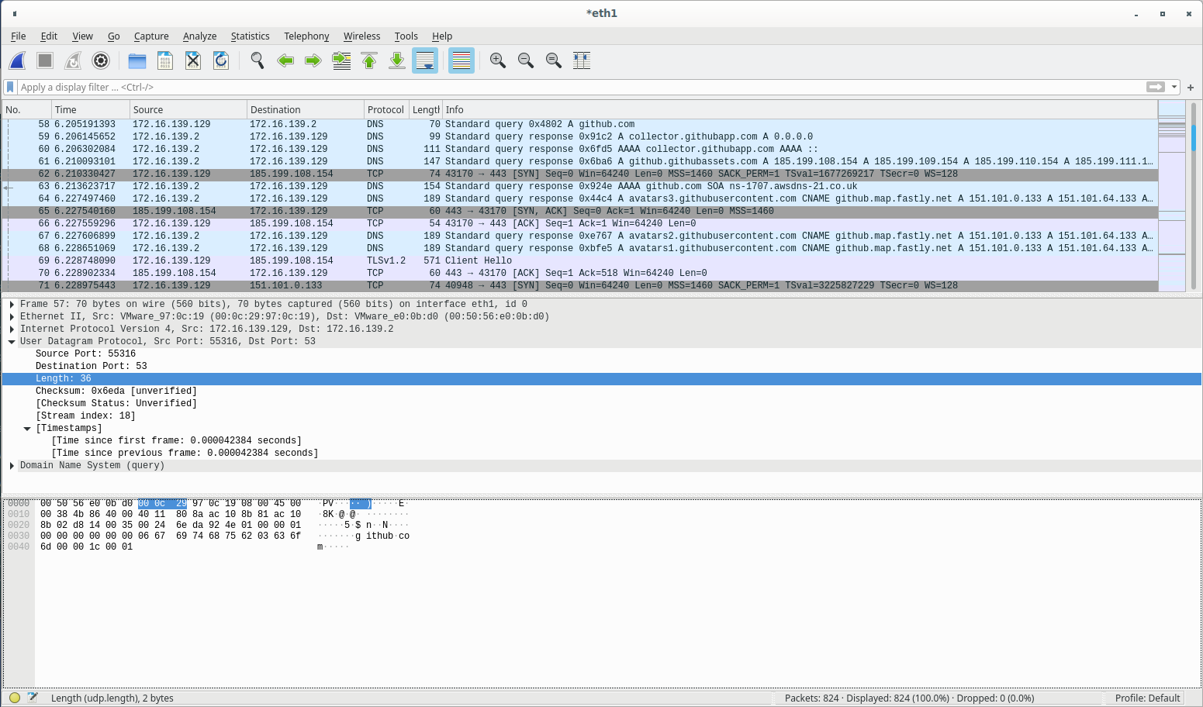Expand the Ethernet II details

[12, 316]
